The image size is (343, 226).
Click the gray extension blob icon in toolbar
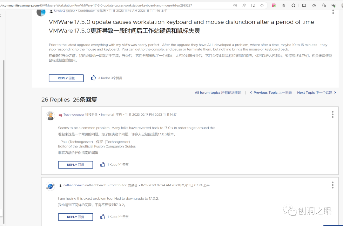tap(283, 5)
